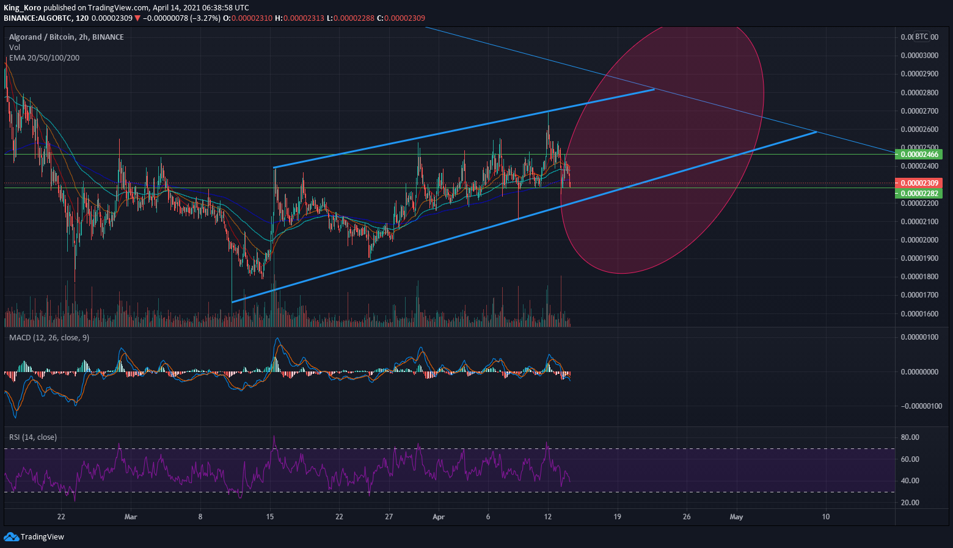Click the TradingView wordmark text at bottom
Image resolution: width=953 pixels, height=548 pixels.
[x=42, y=536]
